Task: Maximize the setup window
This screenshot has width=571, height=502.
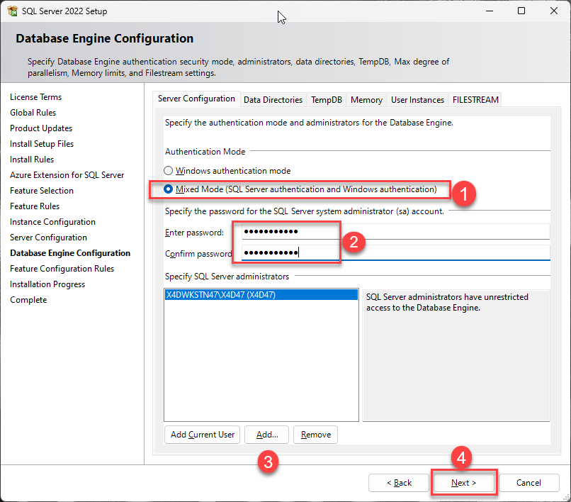Action: tap(521, 11)
